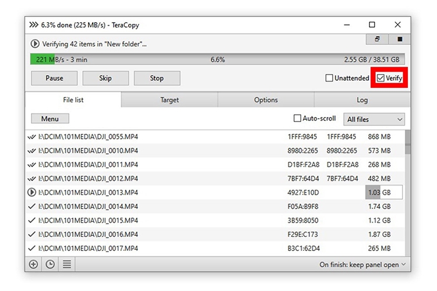The image size is (437, 291).
Task: Expand the On finish: keep panel open dropdown
Action: [x=362, y=265]
